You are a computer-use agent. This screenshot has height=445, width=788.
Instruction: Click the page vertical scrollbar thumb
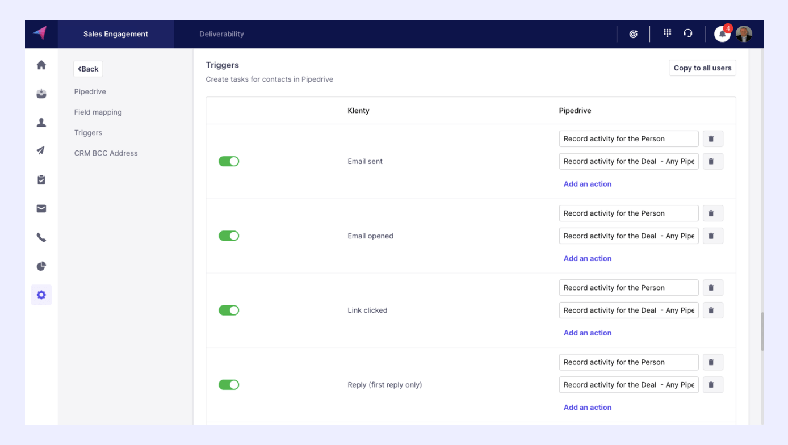click(x=762, y=331)
